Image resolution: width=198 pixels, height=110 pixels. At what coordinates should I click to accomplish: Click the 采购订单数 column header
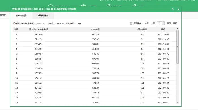[142, 30]
